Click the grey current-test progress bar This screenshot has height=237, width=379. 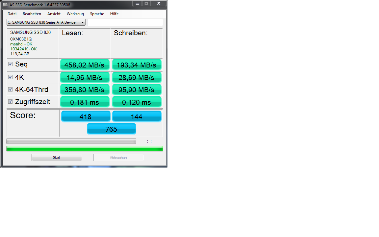[x=71, y=141]
